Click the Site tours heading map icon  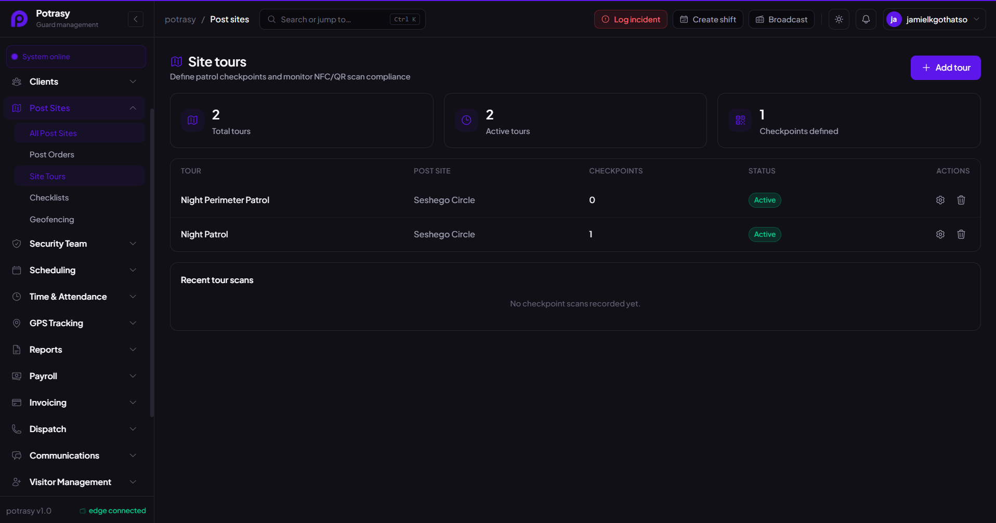177,62
